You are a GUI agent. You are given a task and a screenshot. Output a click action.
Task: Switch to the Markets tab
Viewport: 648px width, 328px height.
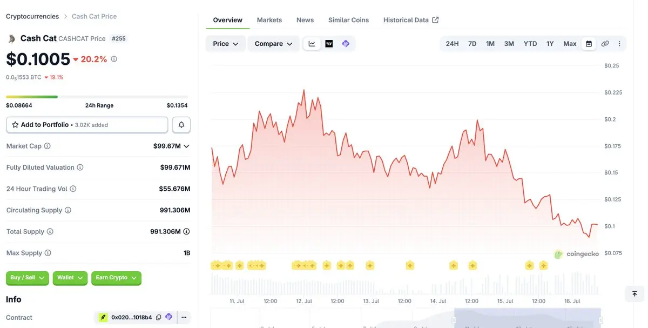click(x=269, y=20)
